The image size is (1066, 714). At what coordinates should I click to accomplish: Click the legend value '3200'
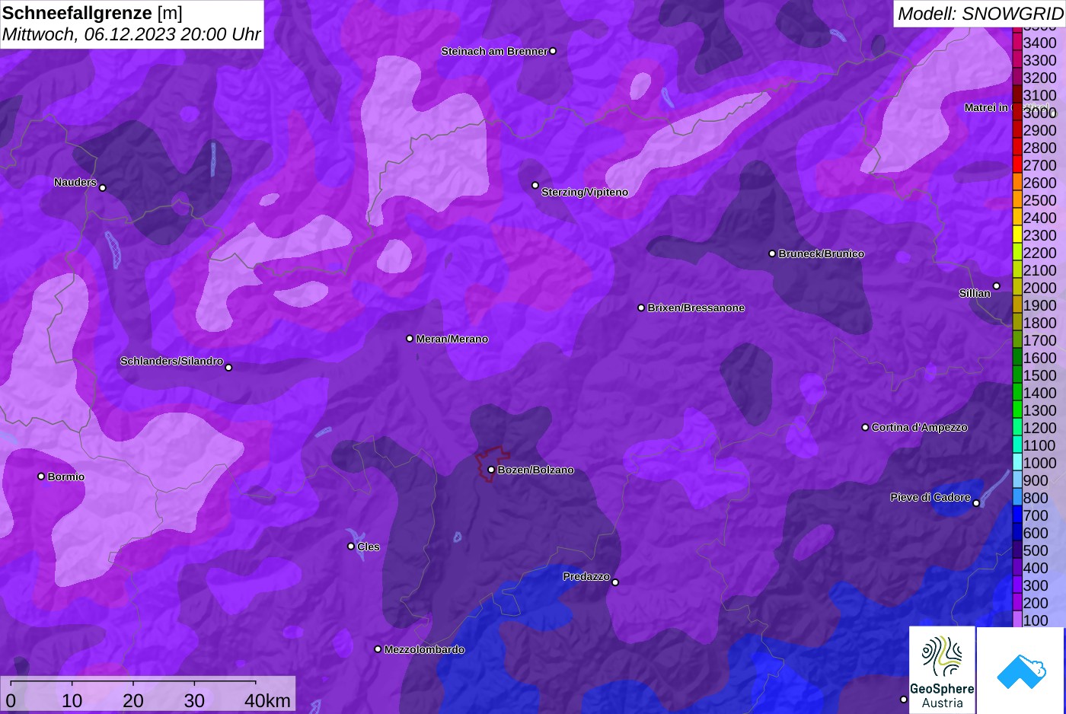pos(1039,78)
